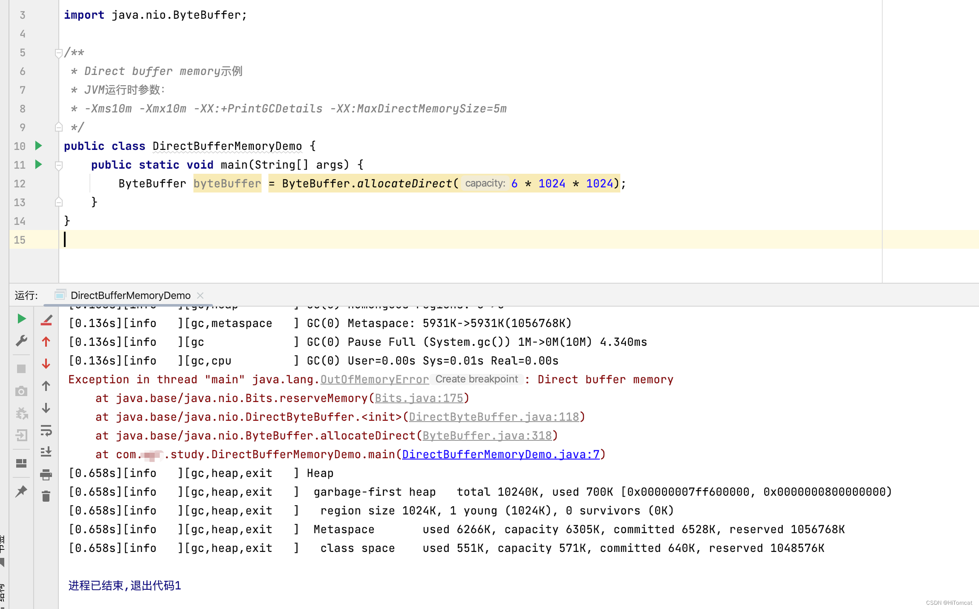Image resolution: width=979 pixels, height=609 pixels.
Task: Close the DirectBufferMemoryDemo run tab
Action: coord(200,295)
